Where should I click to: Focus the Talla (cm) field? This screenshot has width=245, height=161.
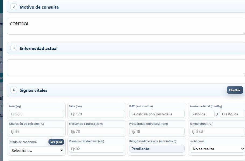(97, 114)
